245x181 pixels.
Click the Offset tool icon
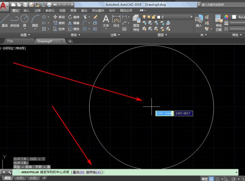[95, 29]
